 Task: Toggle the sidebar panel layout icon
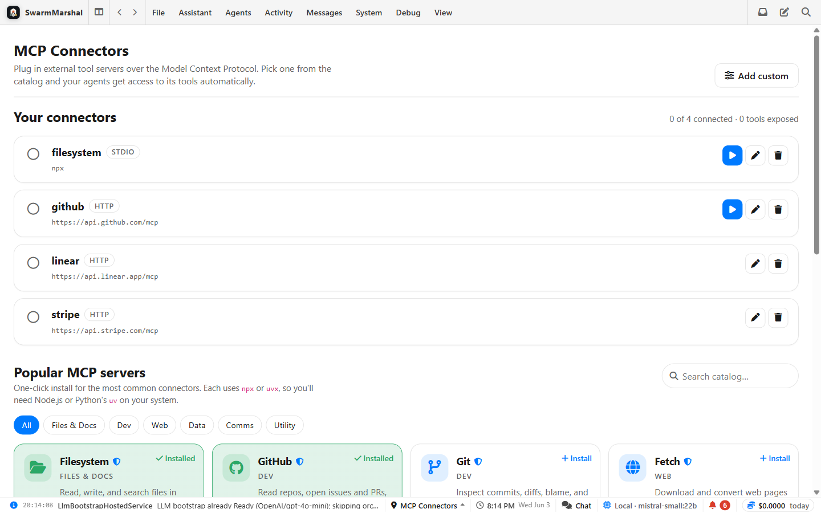(x=99, y=12)
